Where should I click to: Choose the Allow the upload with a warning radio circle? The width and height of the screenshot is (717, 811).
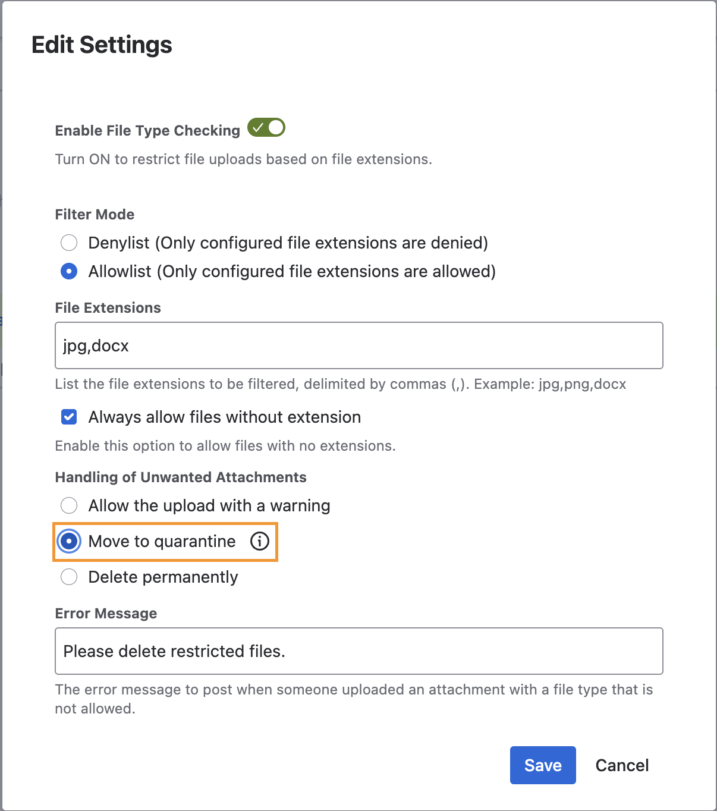coord(69,505)
